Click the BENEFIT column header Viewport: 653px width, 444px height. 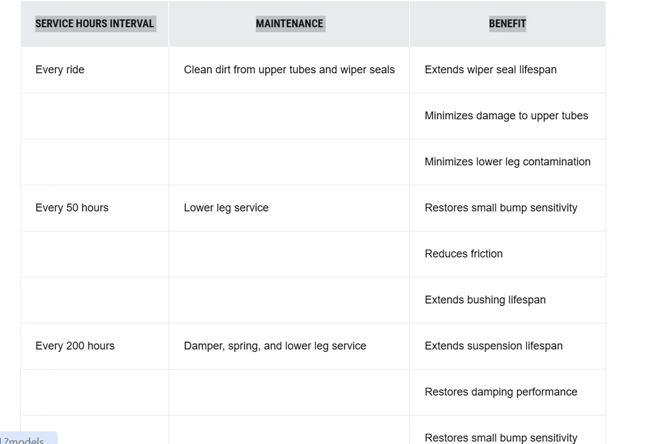(x=507, y=24)
